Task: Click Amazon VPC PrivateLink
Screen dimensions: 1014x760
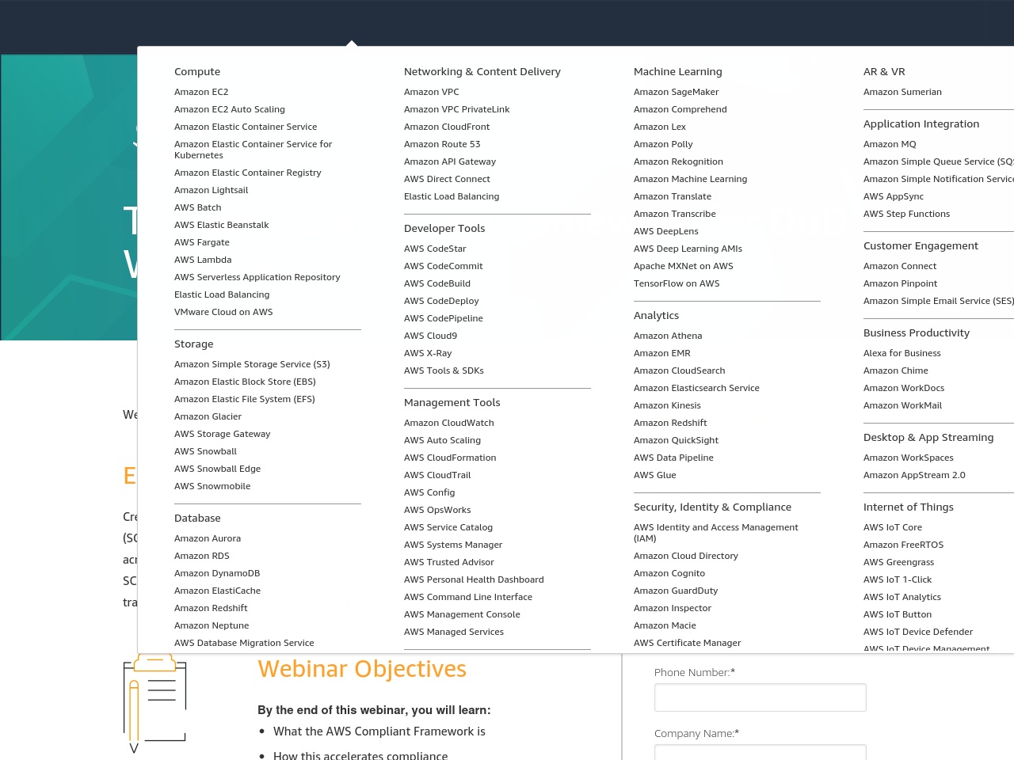Action: 457,109
